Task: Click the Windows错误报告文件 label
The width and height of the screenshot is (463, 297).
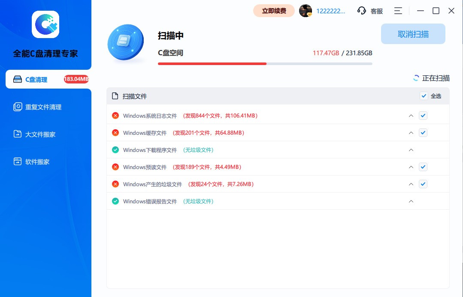Action: point(150,201)
